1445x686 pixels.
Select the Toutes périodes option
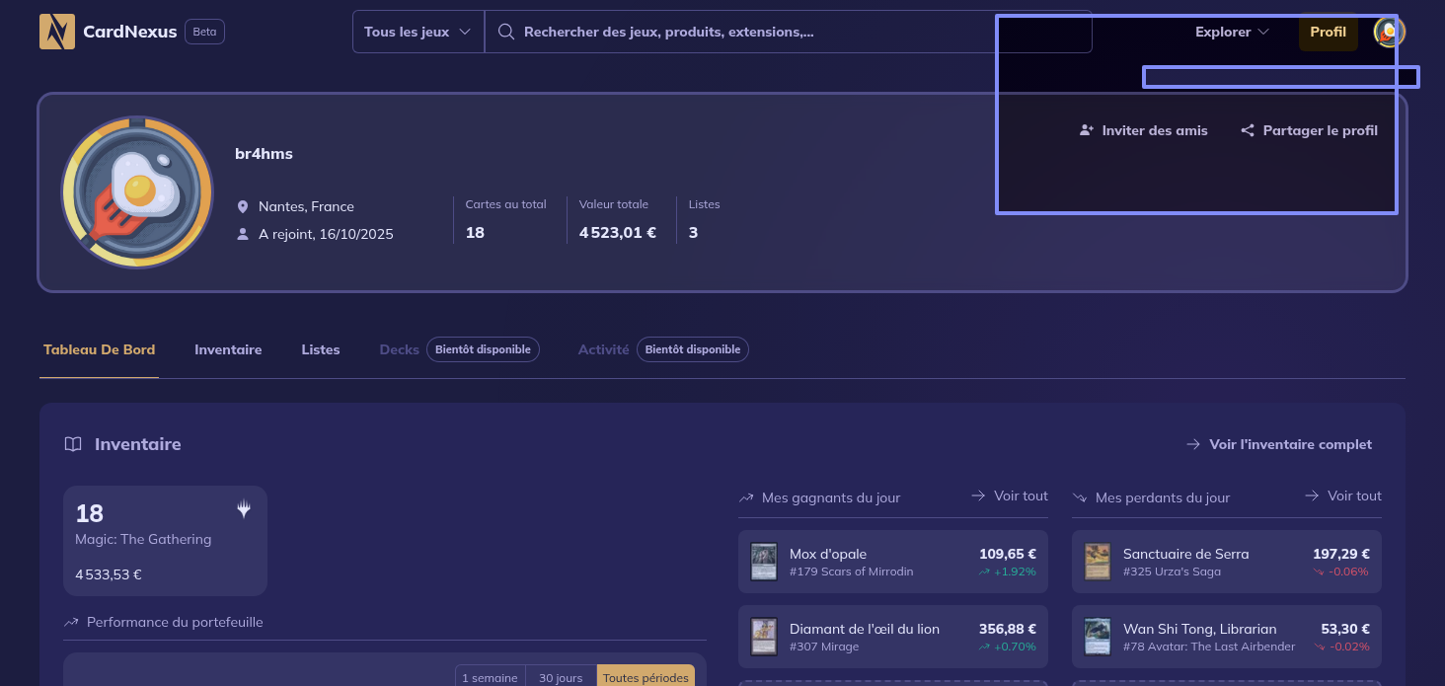(x=646, y=677)
